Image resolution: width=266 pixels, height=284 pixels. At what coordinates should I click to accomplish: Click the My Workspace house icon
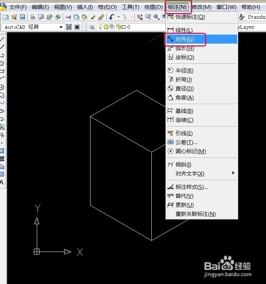77,27
